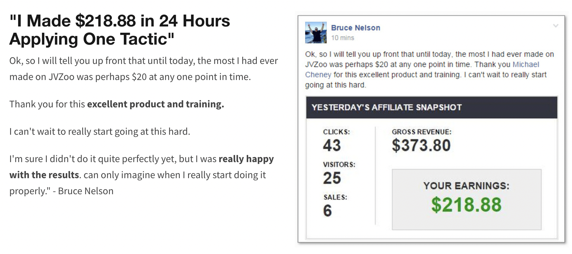Click the '- Bruce Nelson' attribution text
The image size is (572, 254).
click(x=83, y=191)
